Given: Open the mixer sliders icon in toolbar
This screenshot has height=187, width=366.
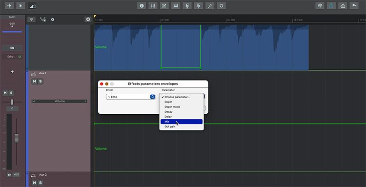Looking at the screenshot, I should click(x=153, y=5).
